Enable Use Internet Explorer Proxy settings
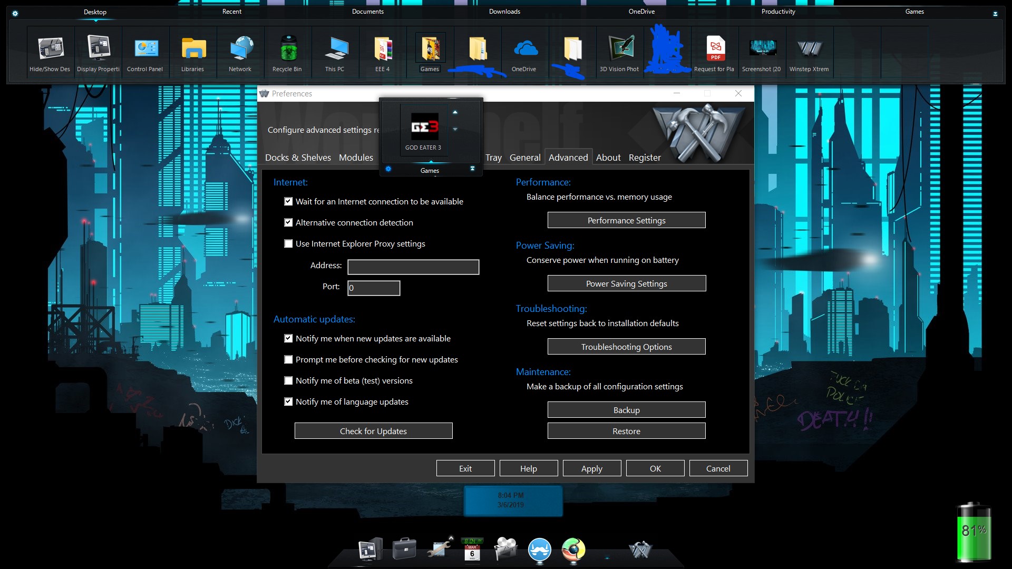1012x569 pixels. pyautogui.click(x=288, y=243)
